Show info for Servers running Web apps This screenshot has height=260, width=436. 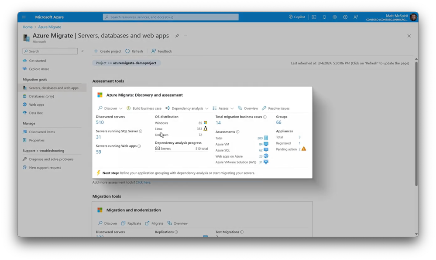[x=139, y=146]
